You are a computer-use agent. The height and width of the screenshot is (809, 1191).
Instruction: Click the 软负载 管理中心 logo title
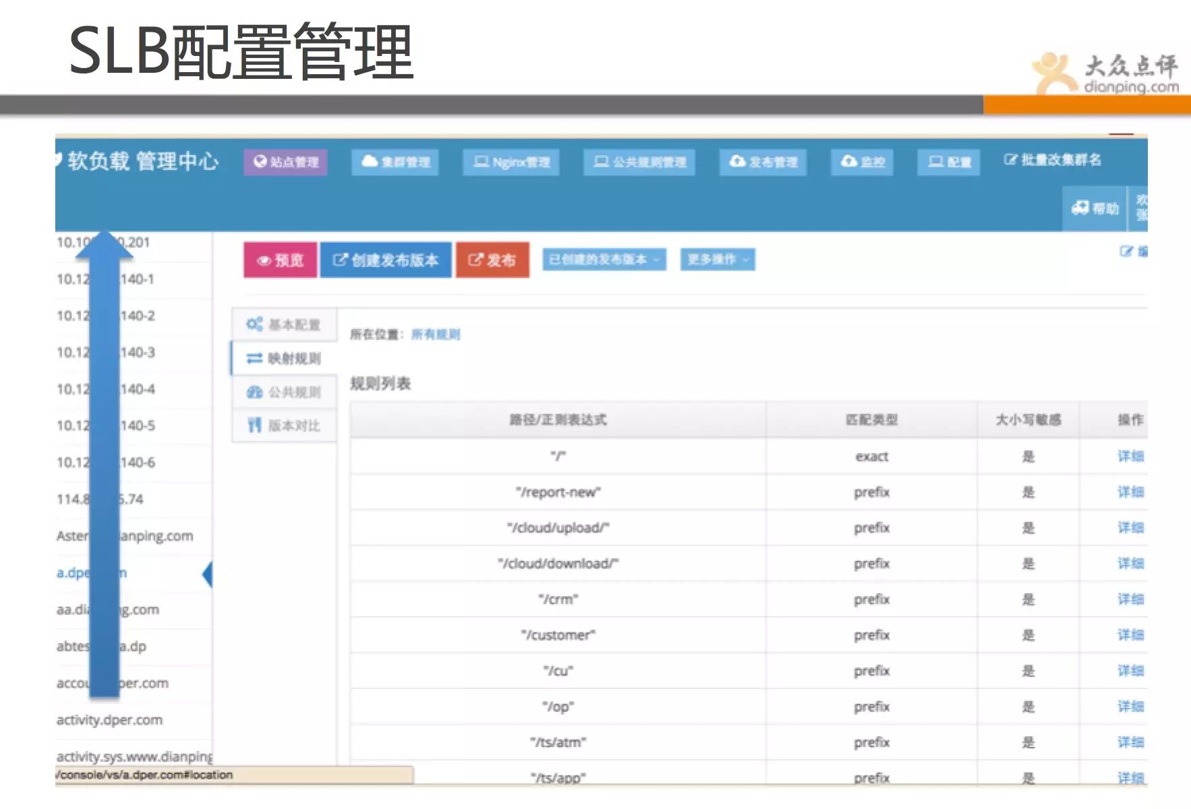coord(138,161)
